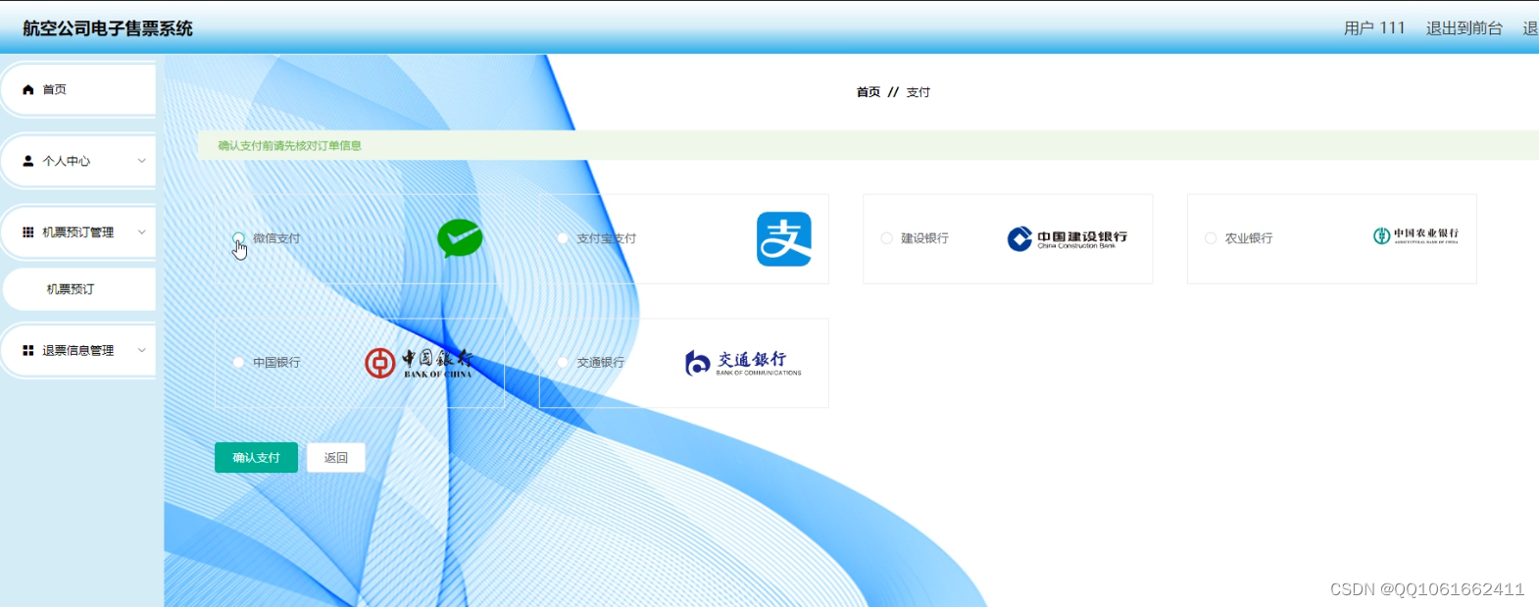
Task: Click the 建设银行 label text
Action: click(924, 238)
